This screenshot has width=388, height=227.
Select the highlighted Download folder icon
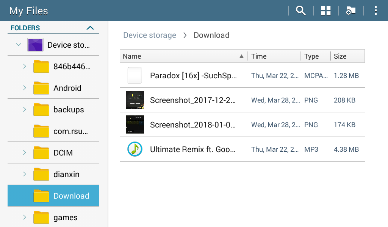[41, 196]
